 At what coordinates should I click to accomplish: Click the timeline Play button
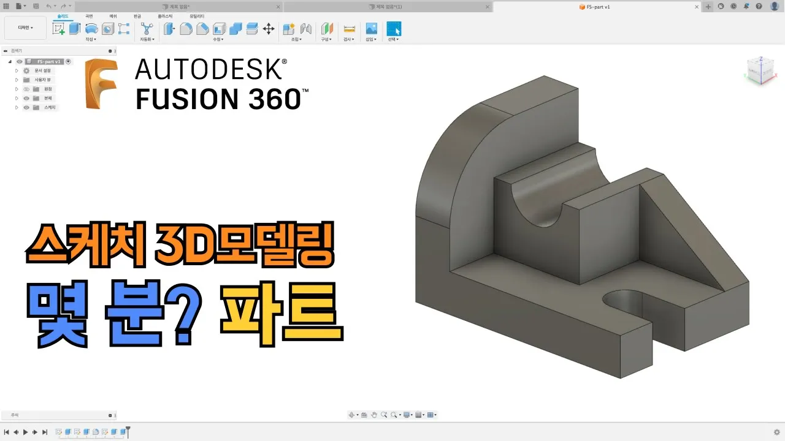click(25, 432)
